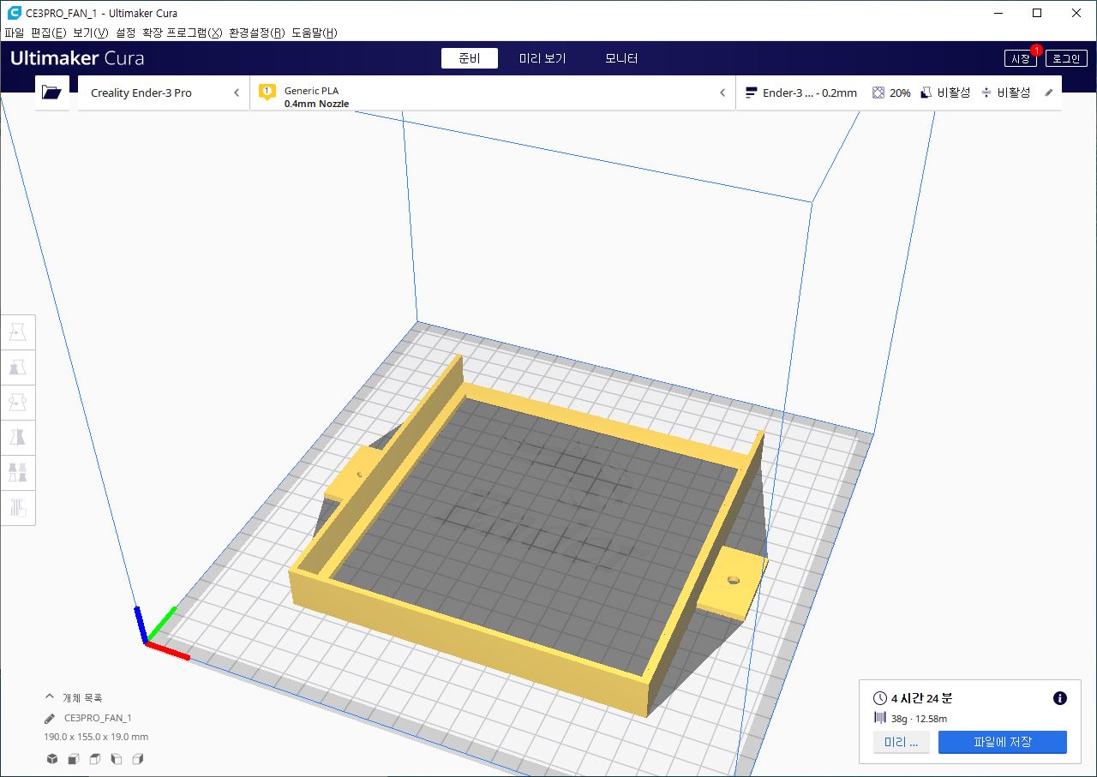Screen dimensions: 1097x777
Task: Expand the Creality Ender-3 Pro printer selector
Action: (x=164, y=93)
